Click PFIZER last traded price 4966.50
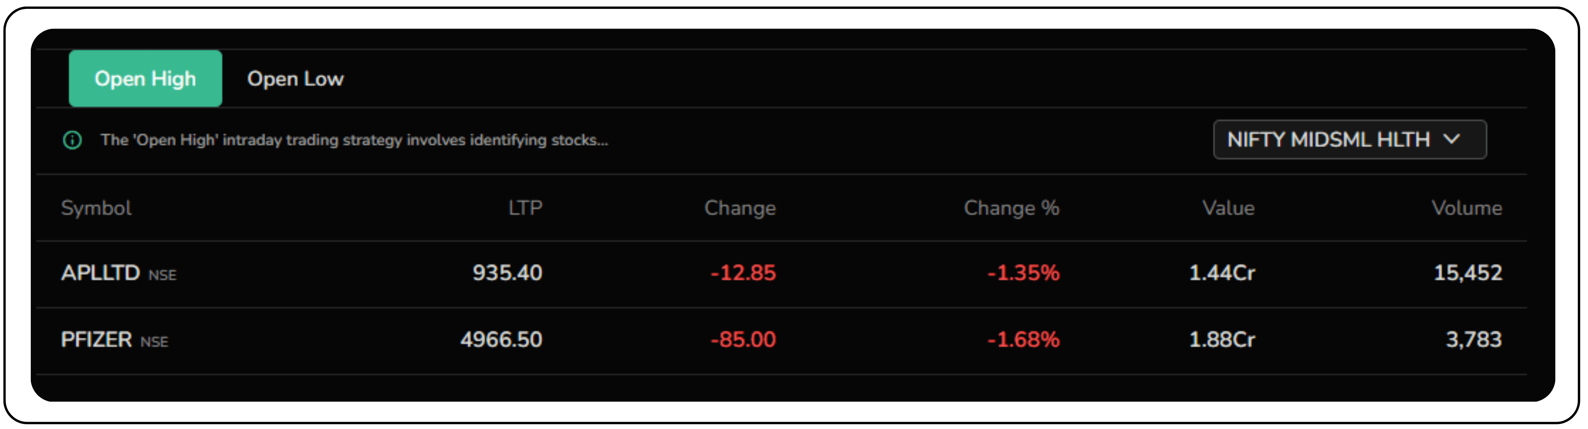This screenshot has height=429, width=1588. [x=501, y=339]
